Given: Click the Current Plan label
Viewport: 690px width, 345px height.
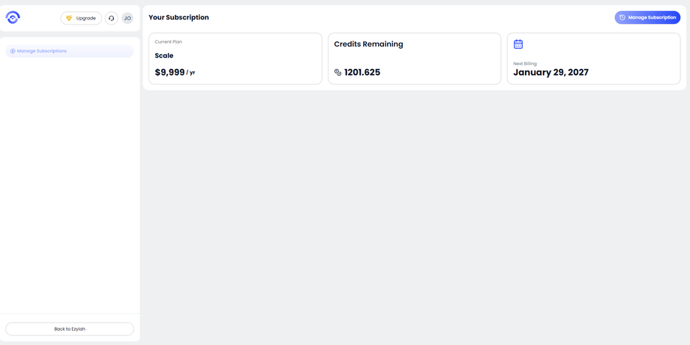Looking at the screenshot, I should 168,42.
